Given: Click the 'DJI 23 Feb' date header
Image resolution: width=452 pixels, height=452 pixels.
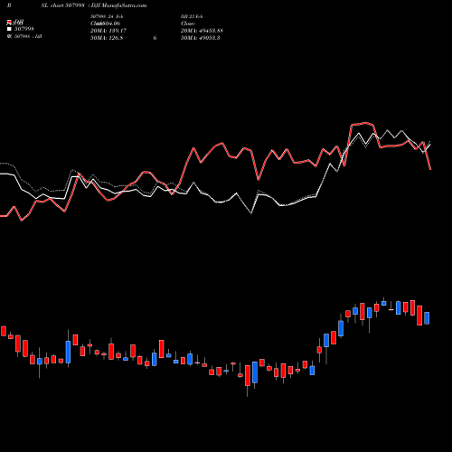Looking at the screenshot, I should pyautogui.click(x=192, y=16).
